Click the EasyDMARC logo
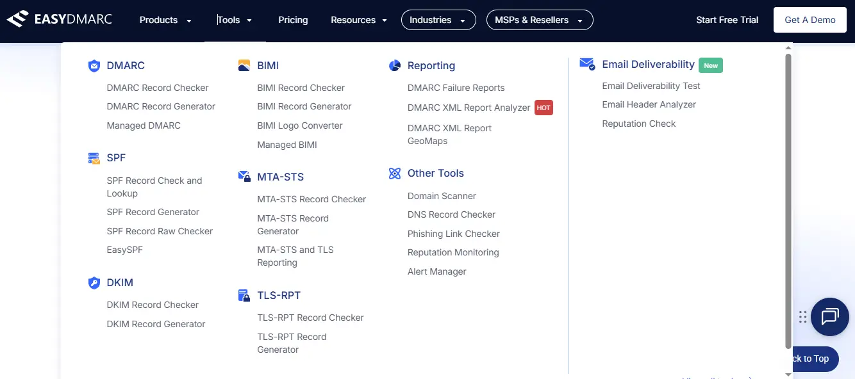 [x=59, y=19]
